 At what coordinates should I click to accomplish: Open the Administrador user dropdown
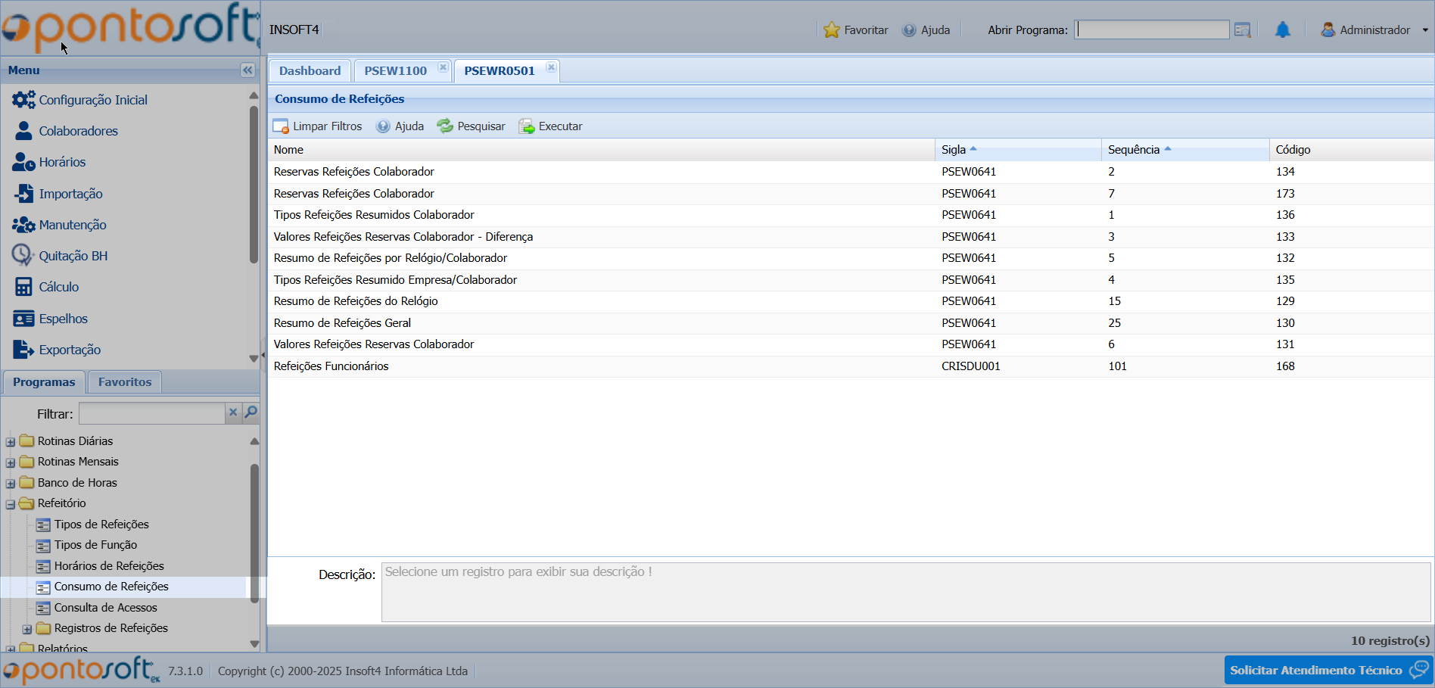tap(1425, 30)
